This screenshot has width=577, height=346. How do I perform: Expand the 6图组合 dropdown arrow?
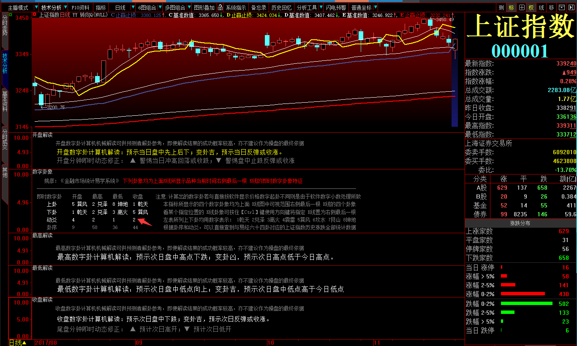click(160, 8)
